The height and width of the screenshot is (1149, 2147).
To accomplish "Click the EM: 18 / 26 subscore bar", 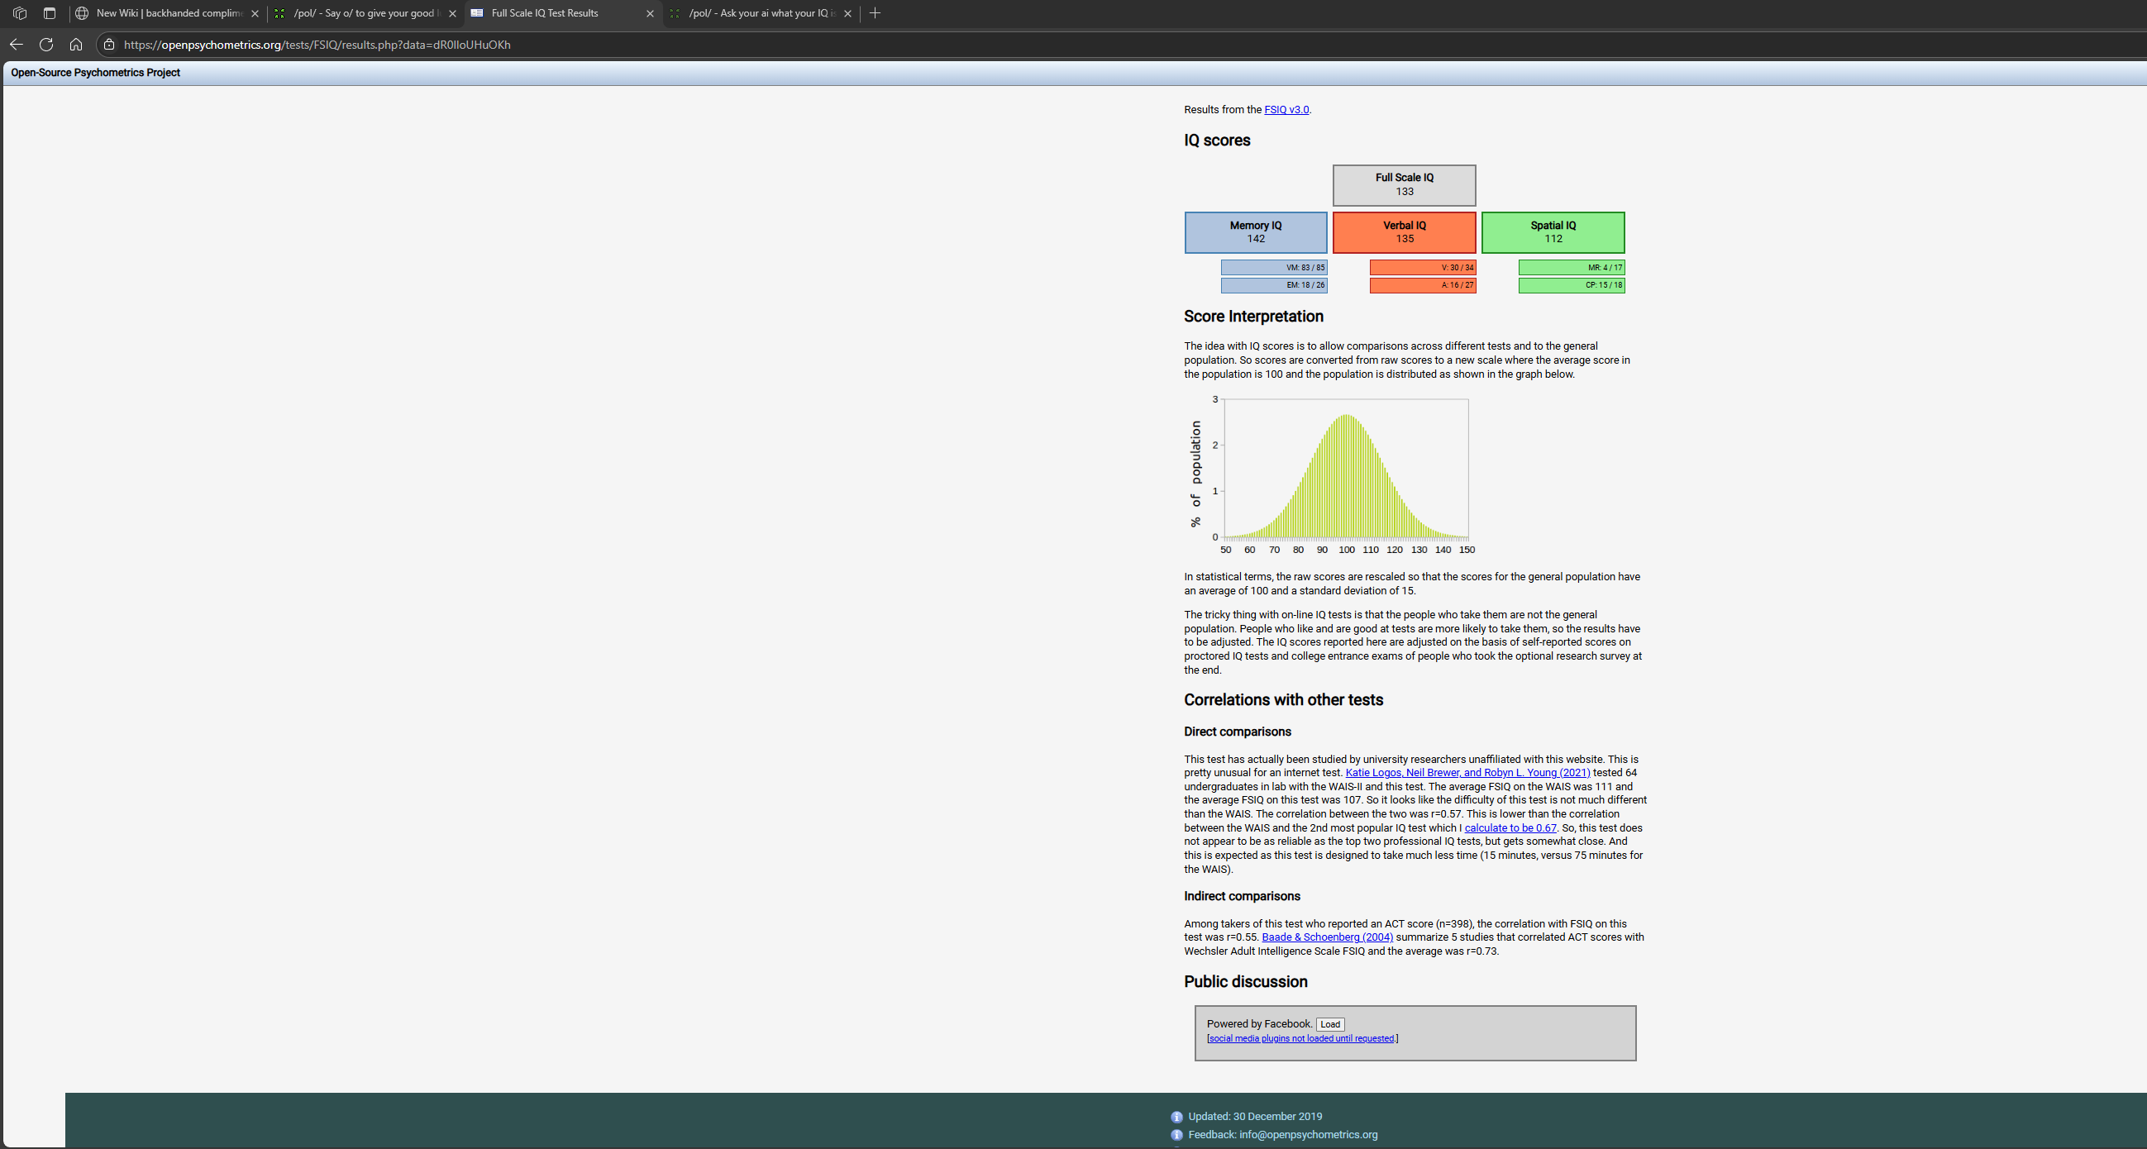I will (1274, 285).
